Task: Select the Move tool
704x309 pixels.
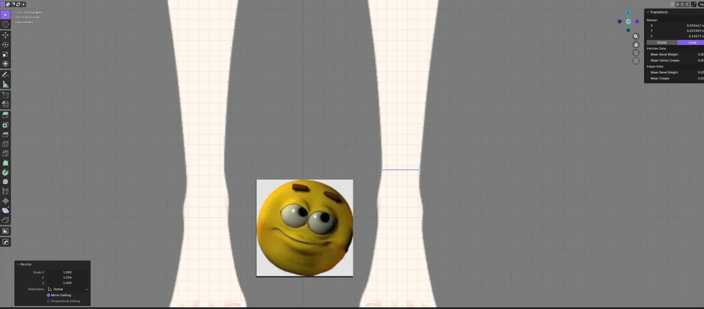Action: click(5, 35)
